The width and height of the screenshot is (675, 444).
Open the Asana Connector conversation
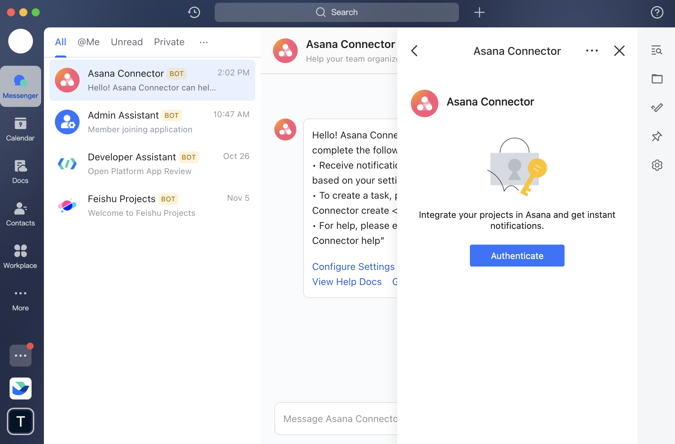point(152,80)
